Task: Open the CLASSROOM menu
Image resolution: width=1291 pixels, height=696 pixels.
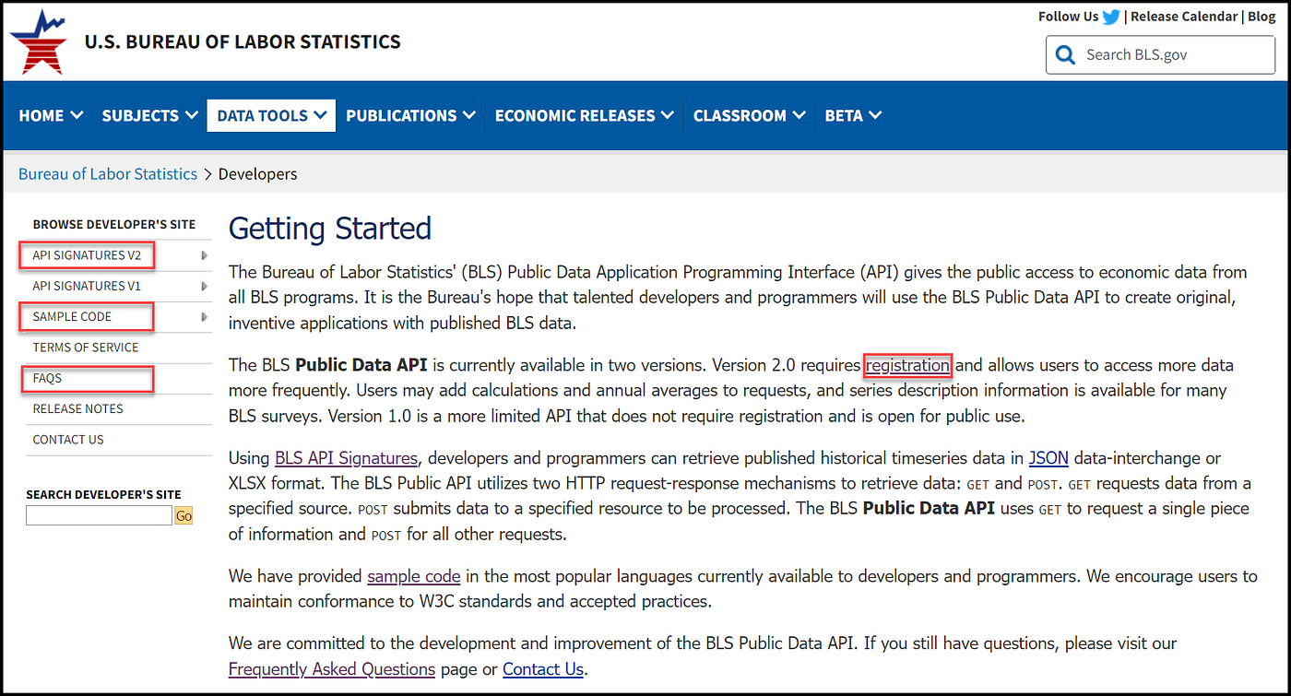Action: 750,115
